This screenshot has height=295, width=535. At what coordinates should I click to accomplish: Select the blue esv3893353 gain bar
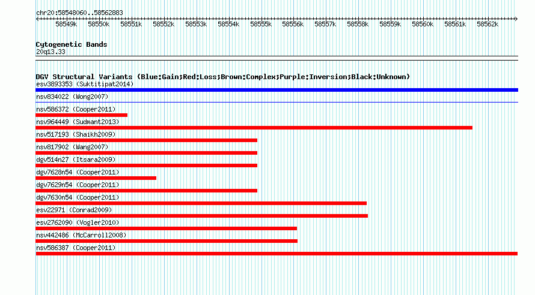pos(277,90)
